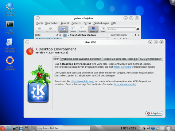
Task: Open Treten Sie dem KDE-Team bei tab
Action: pos(120,59)
